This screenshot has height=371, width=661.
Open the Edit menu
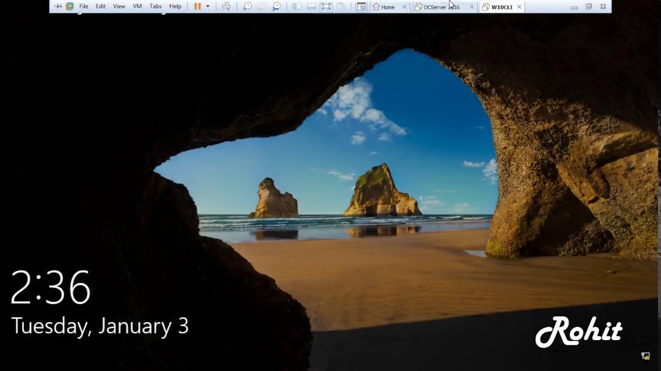click(x=101, y=7)
